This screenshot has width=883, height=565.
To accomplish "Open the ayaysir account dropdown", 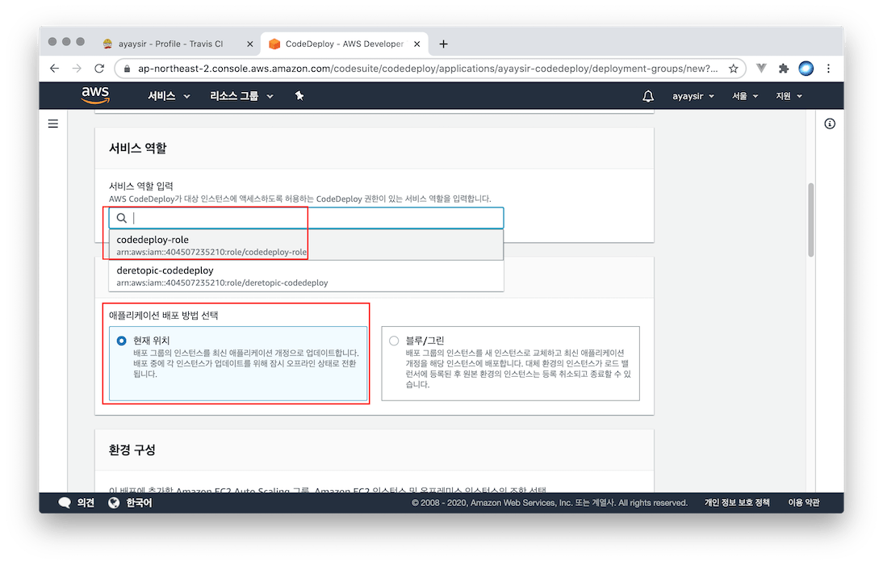I will (x=693, y=96).
